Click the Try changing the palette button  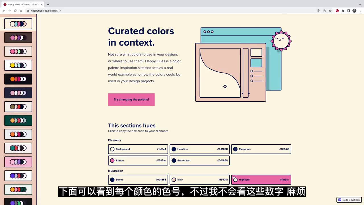pos(131,99)
